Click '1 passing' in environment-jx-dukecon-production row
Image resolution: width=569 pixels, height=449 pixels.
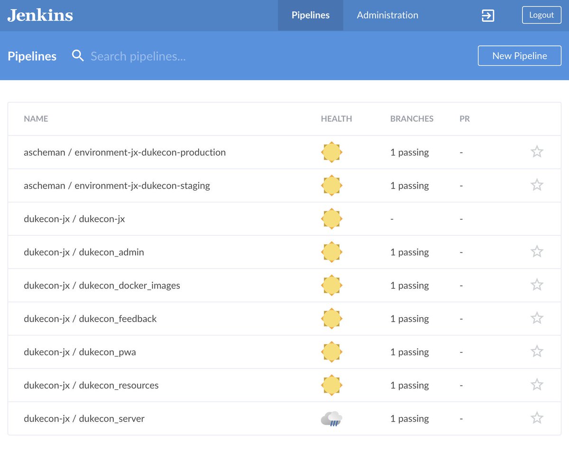tap(410, 153)
